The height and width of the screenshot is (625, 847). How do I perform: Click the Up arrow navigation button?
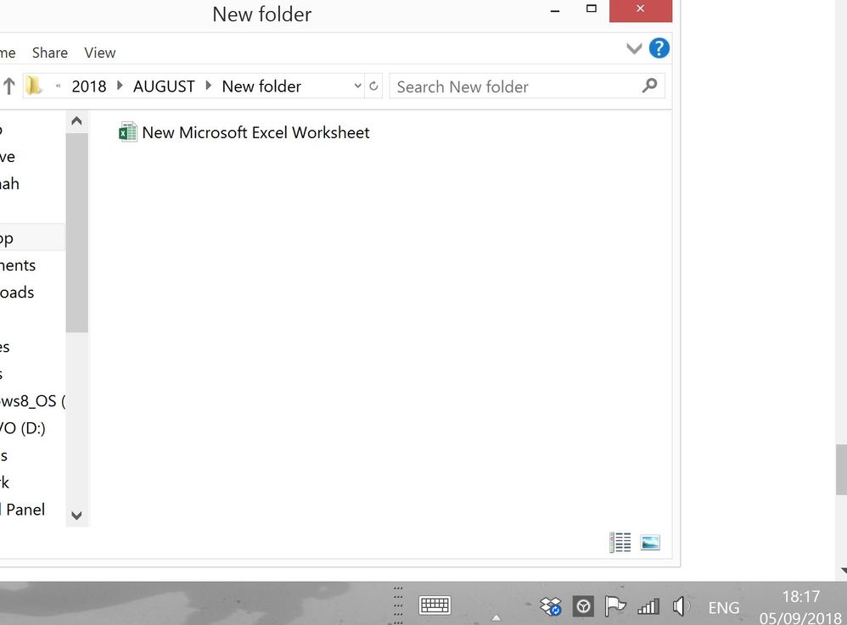pos(9,86)
